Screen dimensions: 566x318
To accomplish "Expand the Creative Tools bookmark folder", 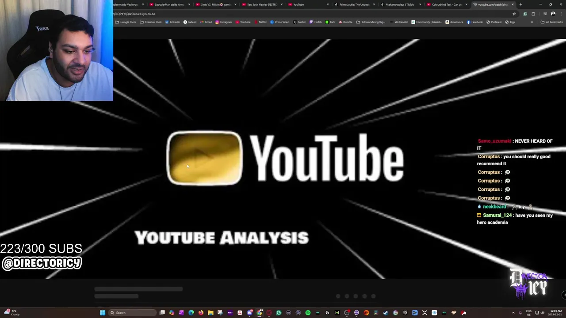I will pos(151,22).
